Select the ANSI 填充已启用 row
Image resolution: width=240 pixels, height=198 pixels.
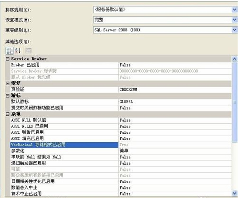click(x=64, y=139)
